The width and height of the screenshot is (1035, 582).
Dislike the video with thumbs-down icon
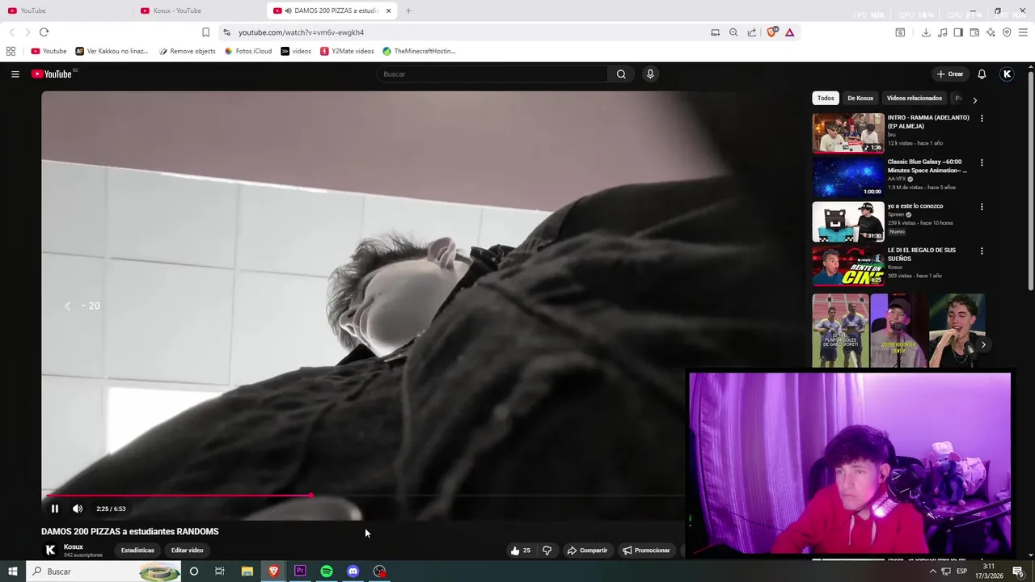click(x=547, y=550)
